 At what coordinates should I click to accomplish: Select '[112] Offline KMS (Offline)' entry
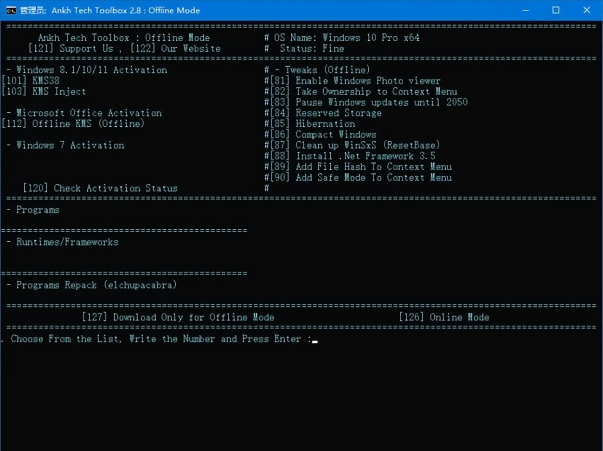(x=73, y=123)
